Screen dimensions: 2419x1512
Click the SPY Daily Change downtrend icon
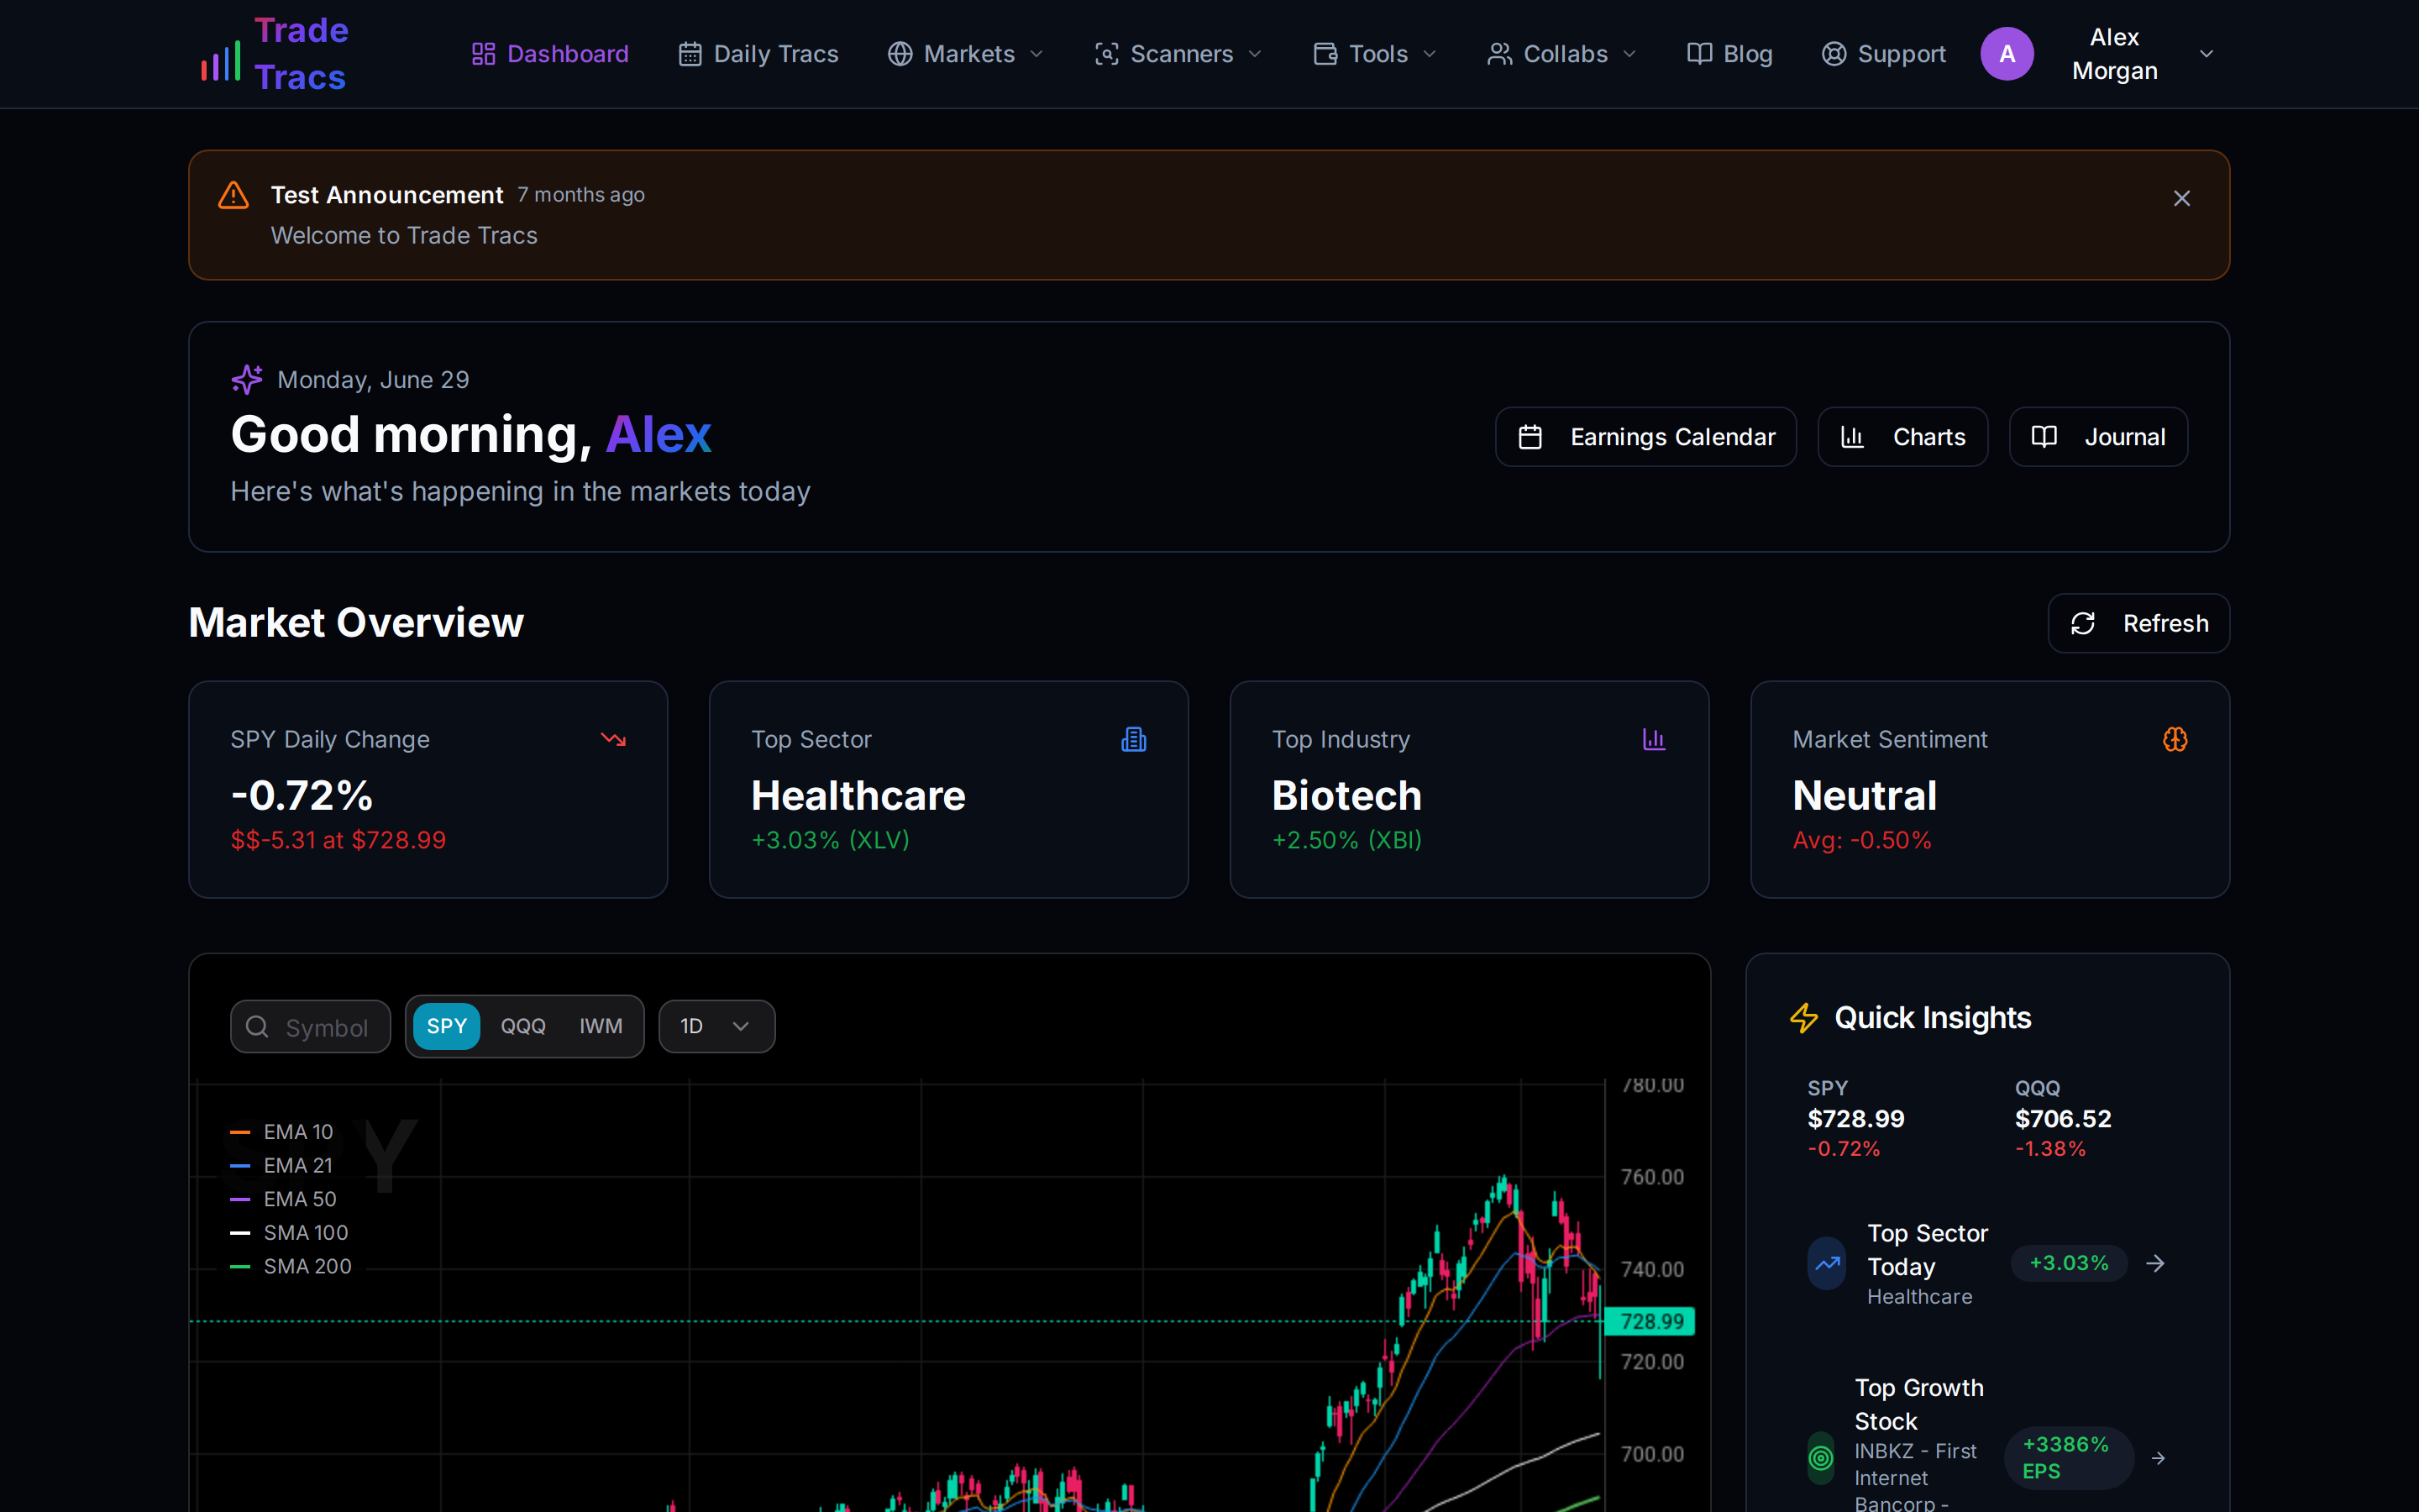coord(613,739)
